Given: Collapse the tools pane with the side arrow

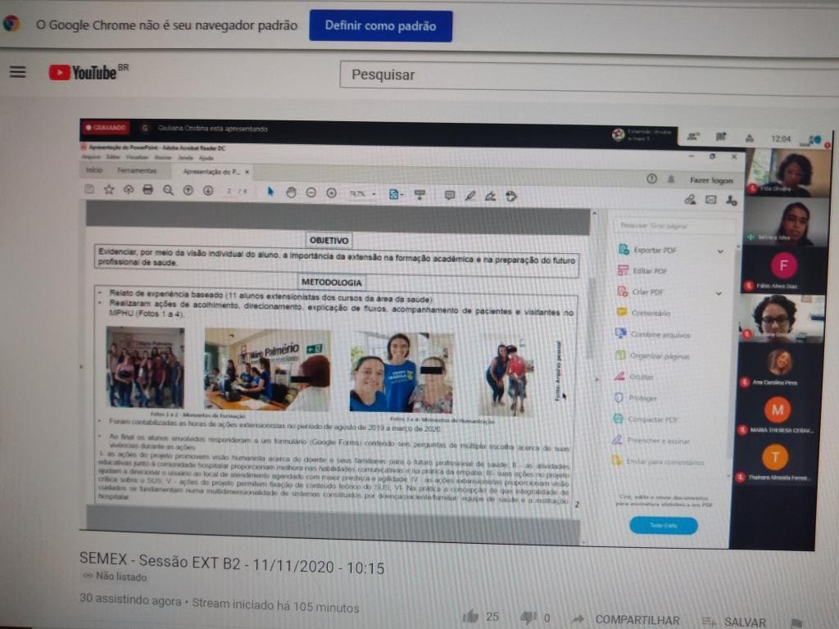Looking at the screenshot, I should [597, 378].
